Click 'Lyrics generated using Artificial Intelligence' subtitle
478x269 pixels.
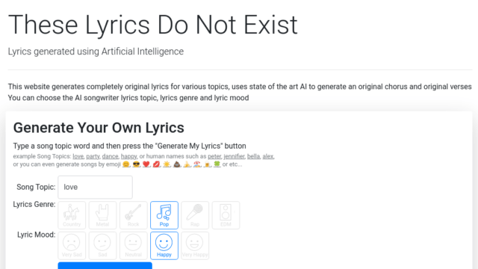click(96, 52)
